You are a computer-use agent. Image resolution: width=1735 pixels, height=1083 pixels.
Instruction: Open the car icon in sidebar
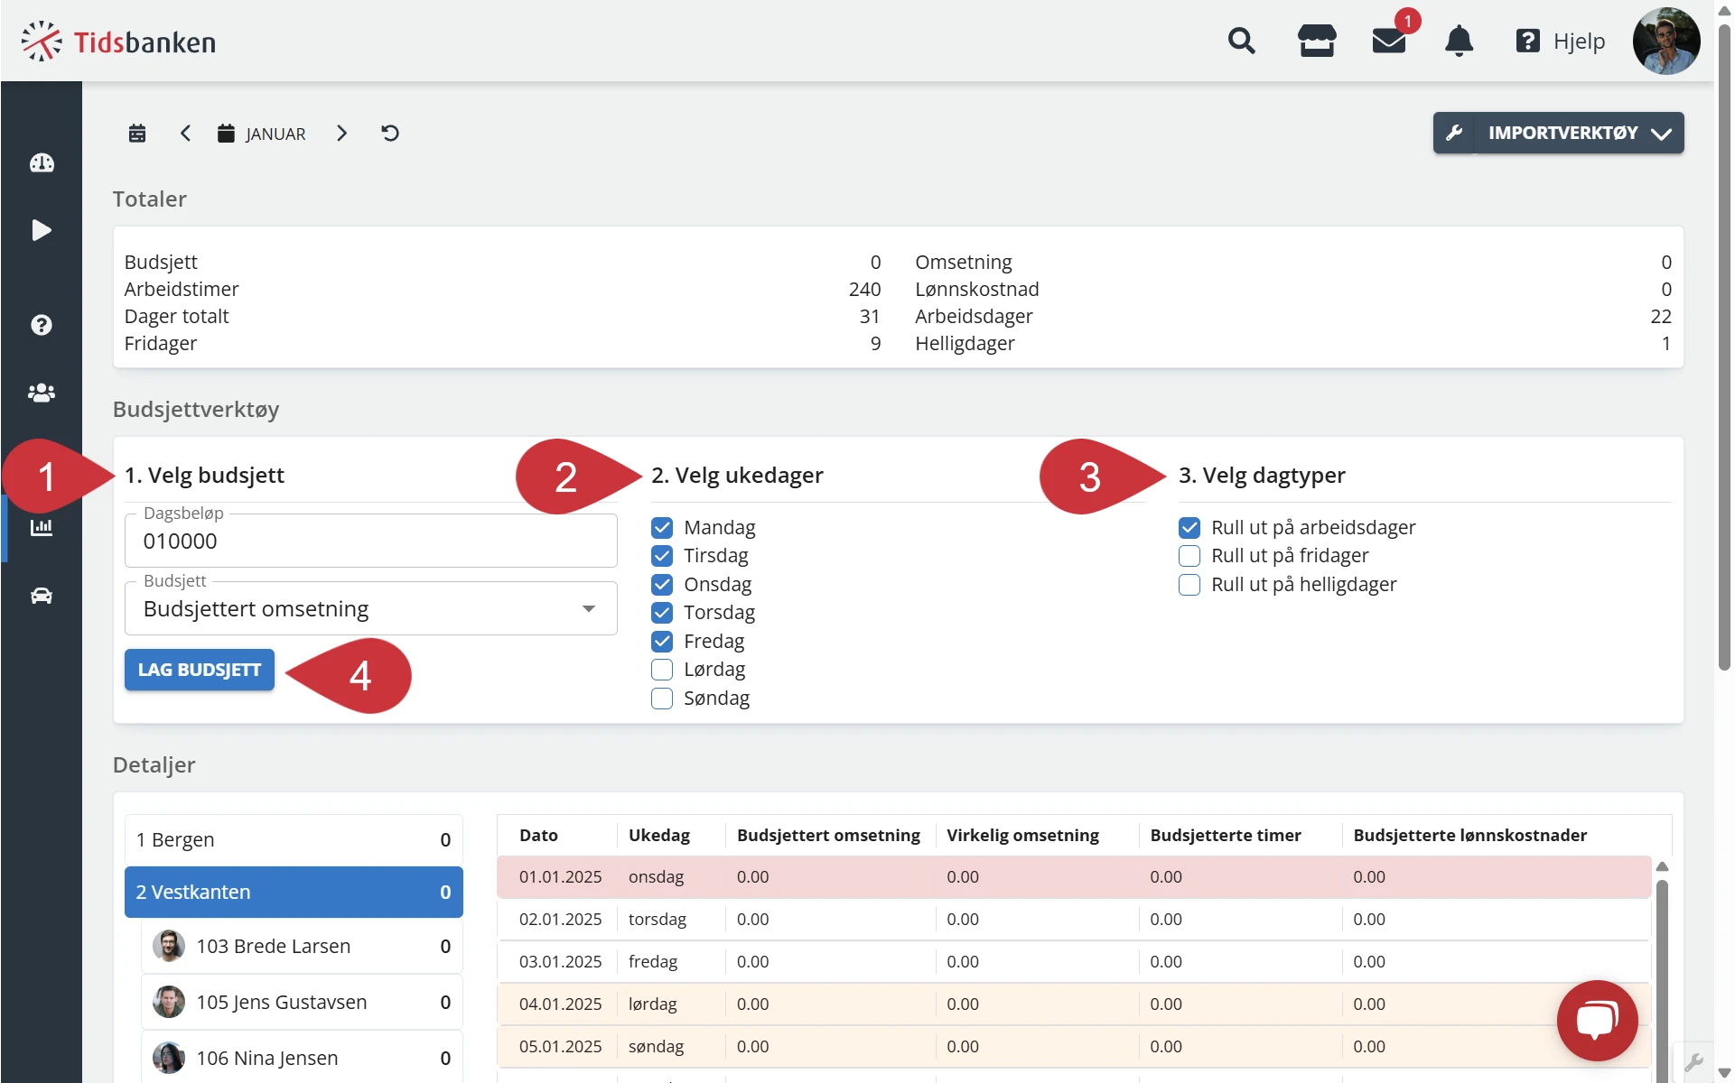click(42, 596)
